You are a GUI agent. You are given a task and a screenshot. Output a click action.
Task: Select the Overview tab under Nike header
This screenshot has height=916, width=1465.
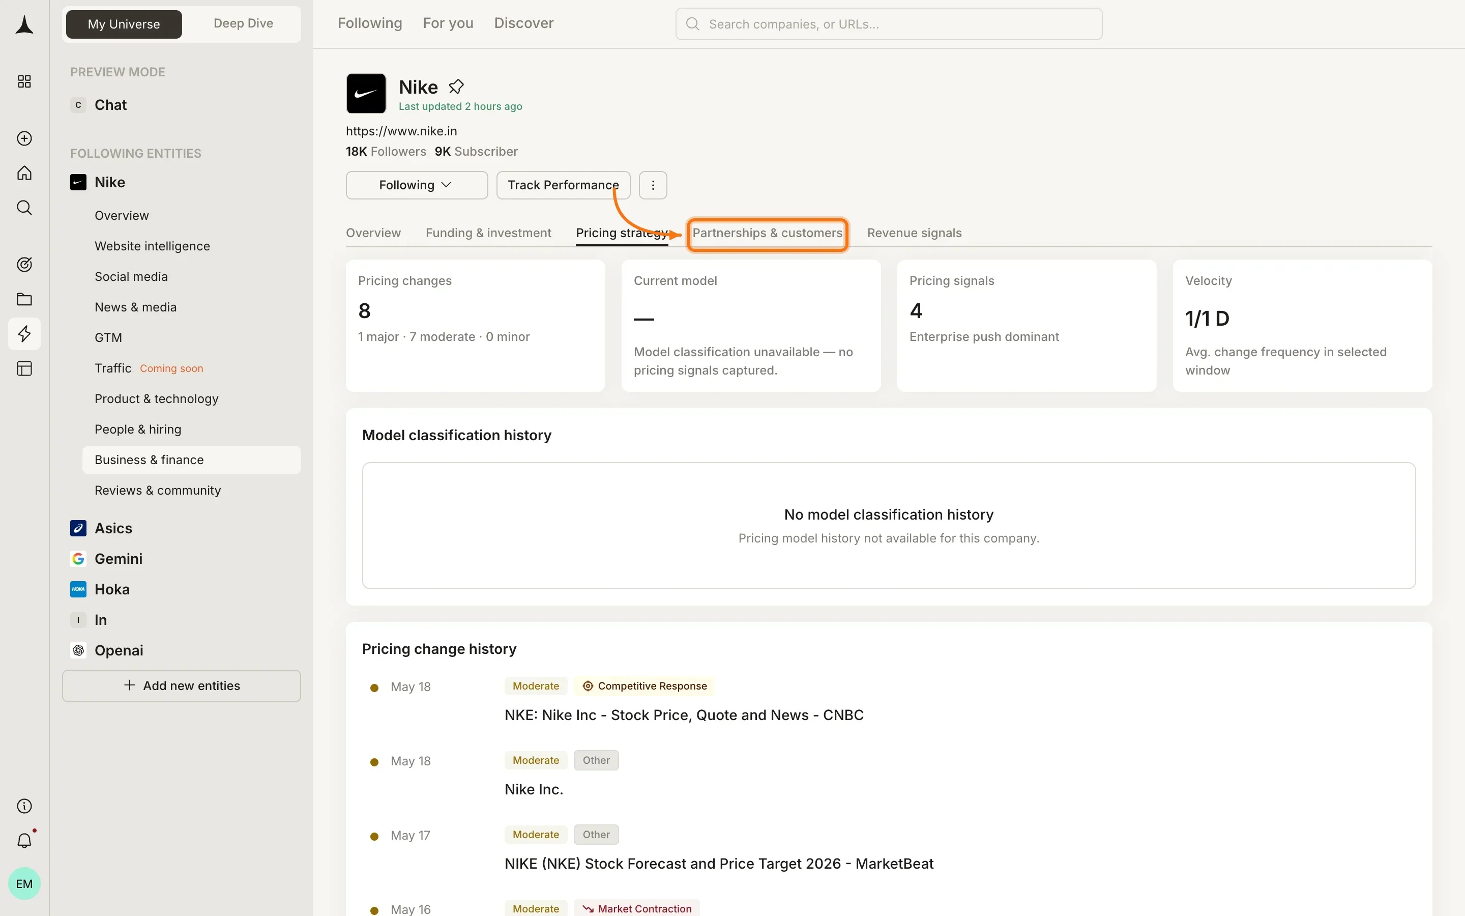pos(373,233)
